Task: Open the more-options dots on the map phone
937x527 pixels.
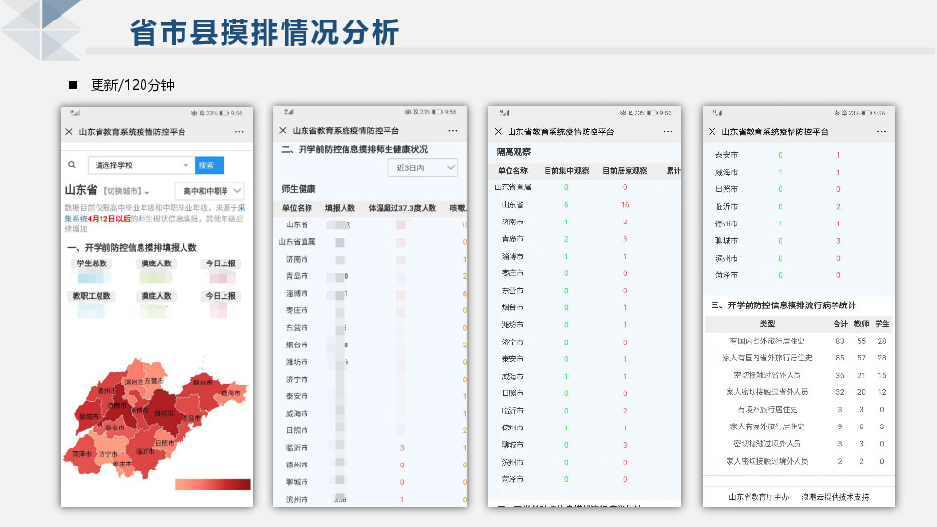Action: point(239,132)
